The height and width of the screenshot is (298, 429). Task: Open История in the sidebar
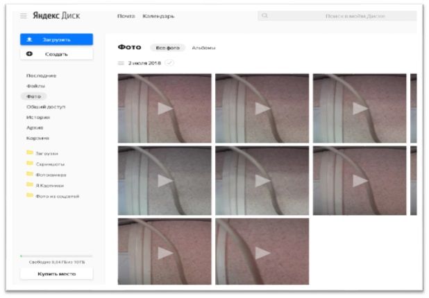point(38,117)
